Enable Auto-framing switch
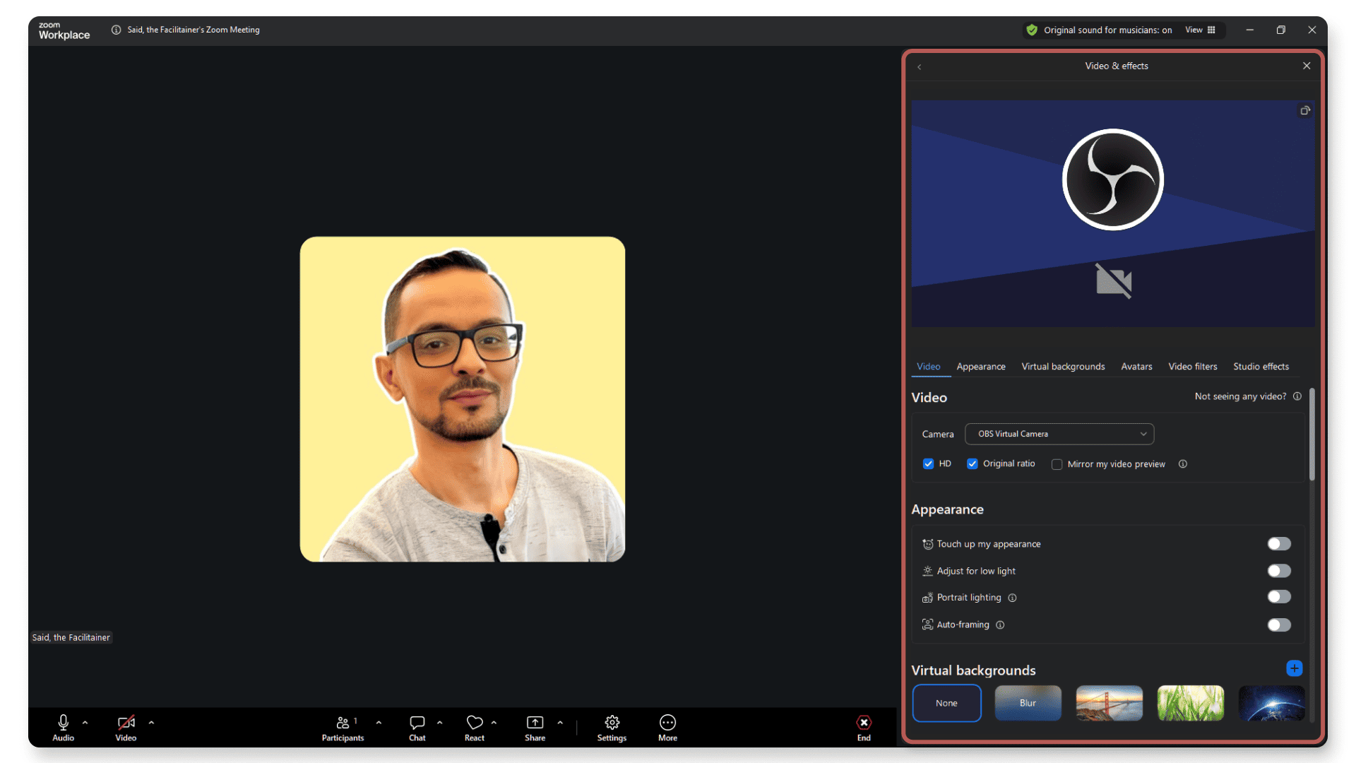 1278,625
